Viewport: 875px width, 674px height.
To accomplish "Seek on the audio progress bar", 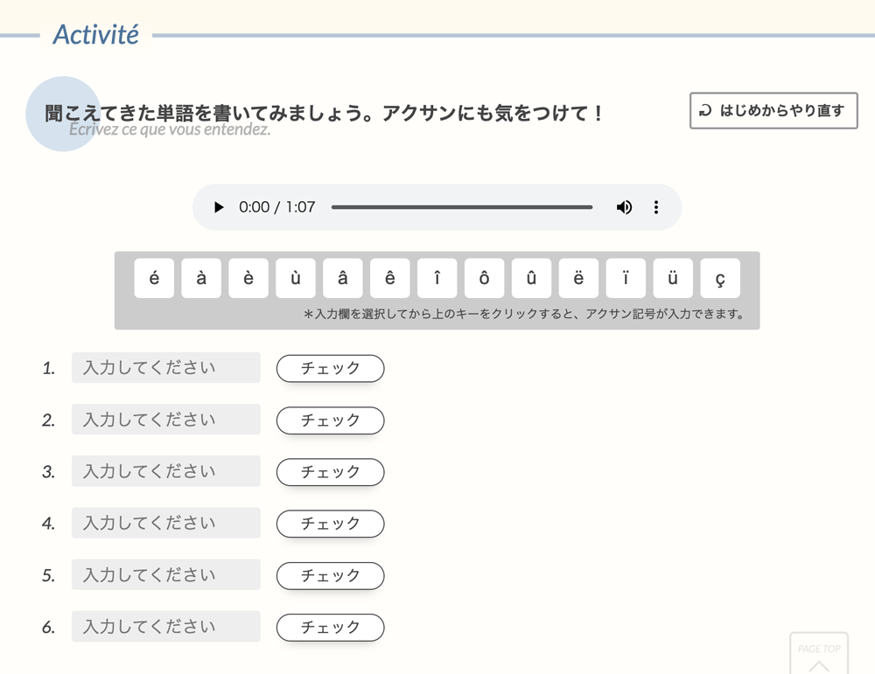I will pyautogui.click(x=461, y=207).
